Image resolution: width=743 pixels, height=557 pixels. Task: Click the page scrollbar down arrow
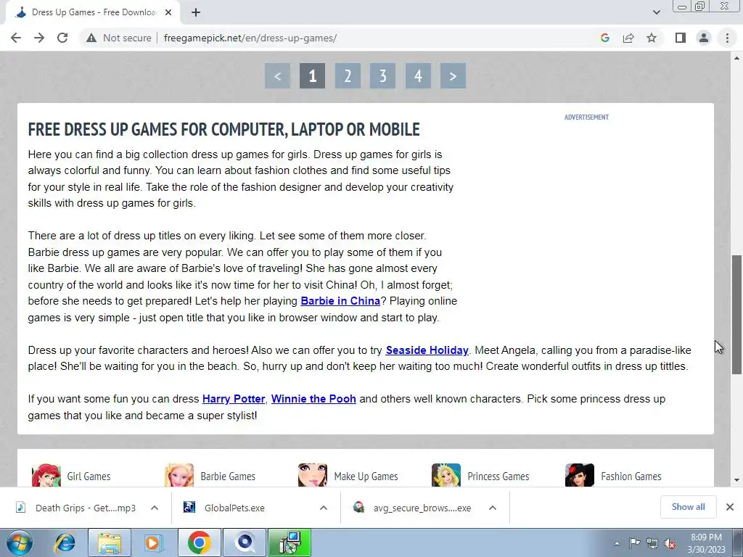[737, 480]
